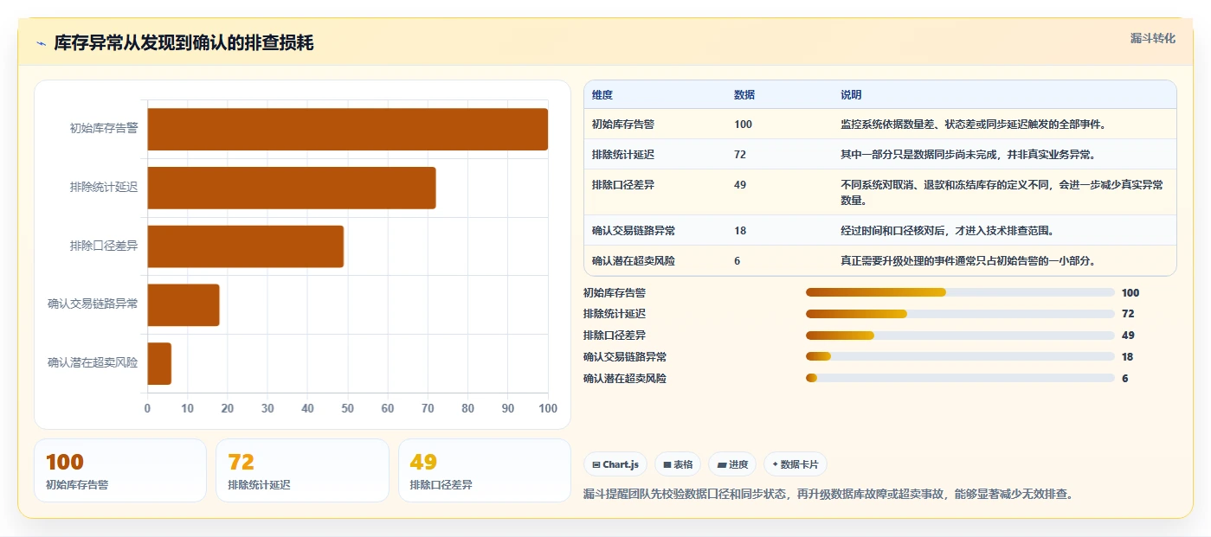The height and width of the screenshot is (537, 1211).
Task: Click the value 6 in the table
Action: (738, 260)
